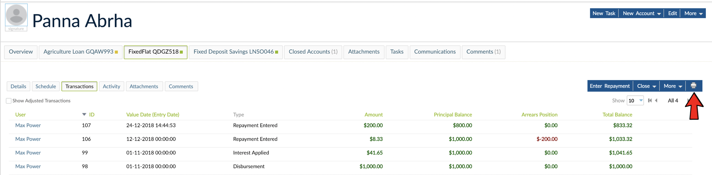Expand the New Account dropdown
Image resolution: width=712 pixels, height=175 pixels.
coord(641,13)
